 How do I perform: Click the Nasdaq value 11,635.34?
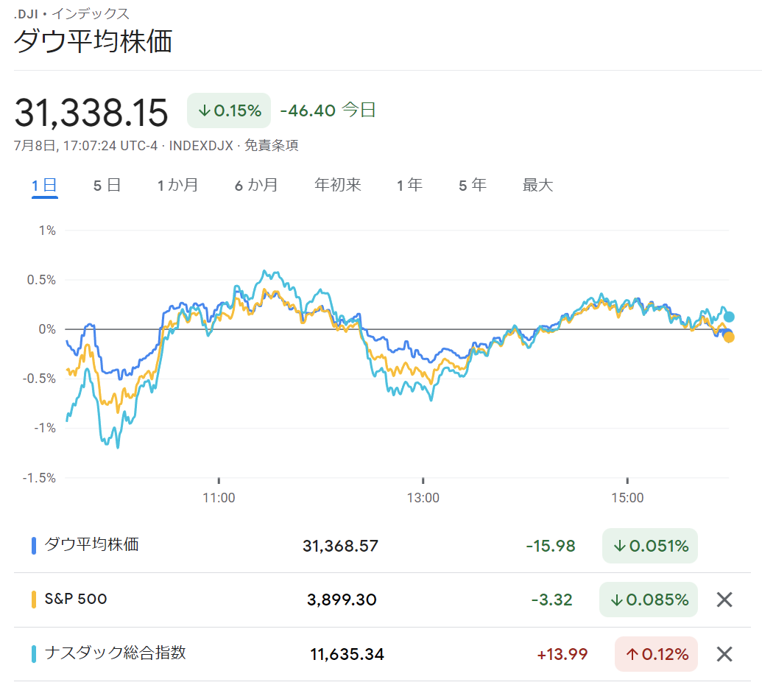pyautogui.click(x=347, y=654)
